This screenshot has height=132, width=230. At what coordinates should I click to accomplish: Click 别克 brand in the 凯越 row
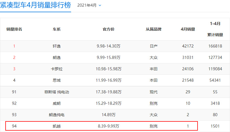tap(154, 126)
